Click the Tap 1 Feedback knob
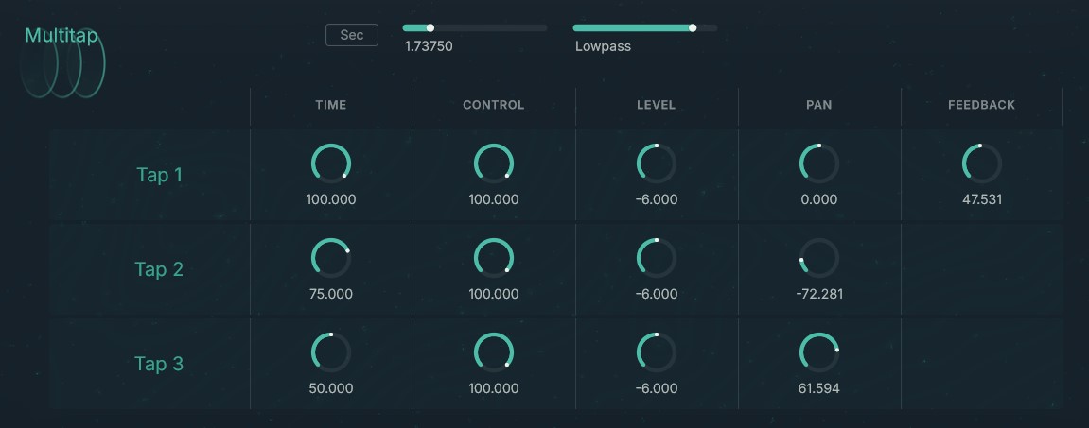The width and height of the screenshot is (1089, 428). tap(981, 163)
